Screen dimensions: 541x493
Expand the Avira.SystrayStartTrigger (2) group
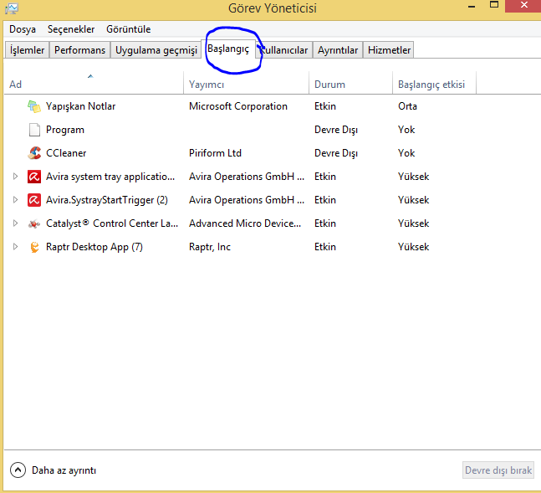pyautogui.click(x=15, y=200)
